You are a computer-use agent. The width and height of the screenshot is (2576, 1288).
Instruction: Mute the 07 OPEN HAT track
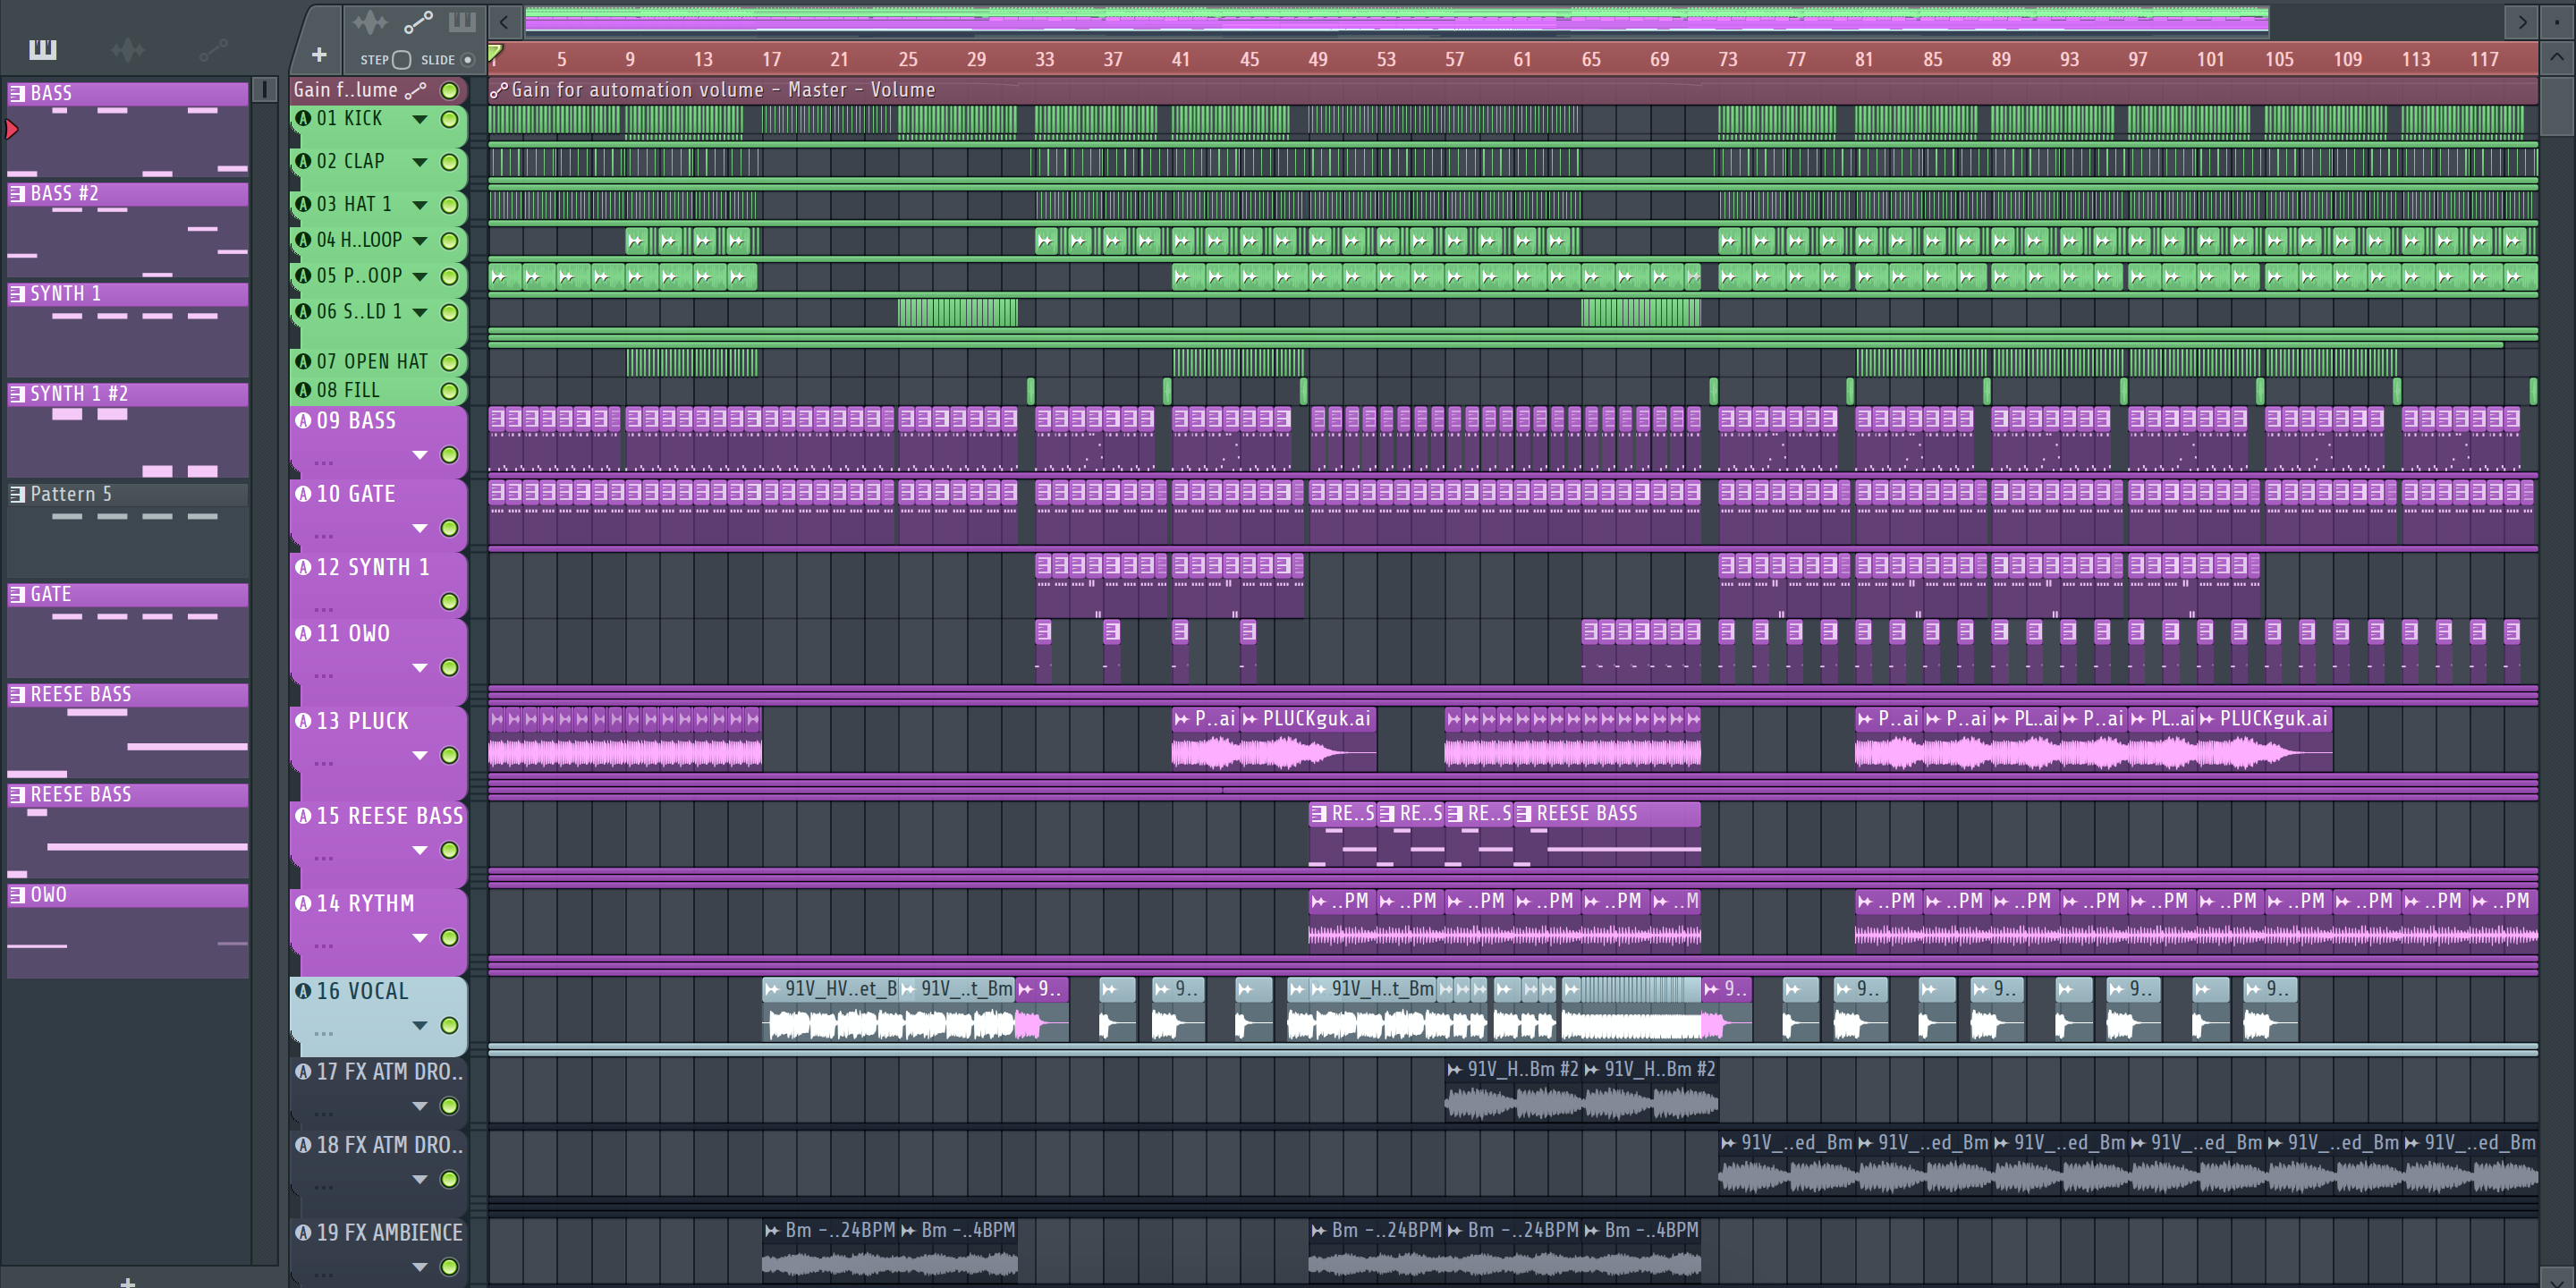point(450,362)
